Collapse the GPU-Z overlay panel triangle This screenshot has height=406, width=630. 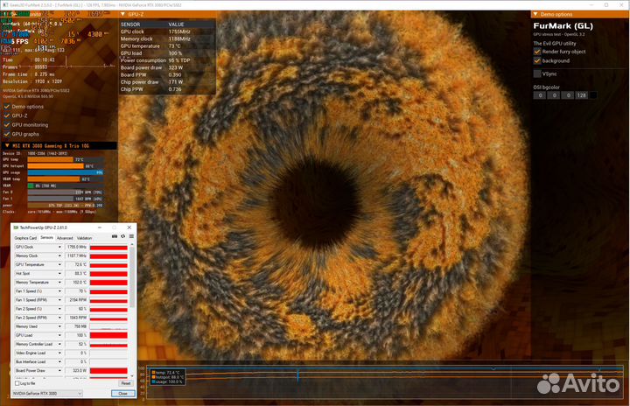tap(123, 14)
